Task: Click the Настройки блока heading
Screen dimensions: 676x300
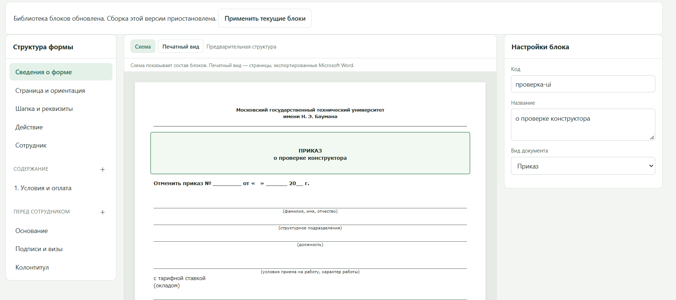Action: pos(540,47)
